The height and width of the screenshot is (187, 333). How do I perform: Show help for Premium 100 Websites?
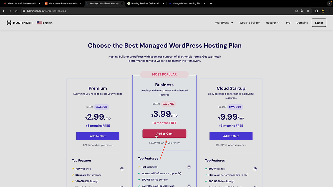[122, 169]
